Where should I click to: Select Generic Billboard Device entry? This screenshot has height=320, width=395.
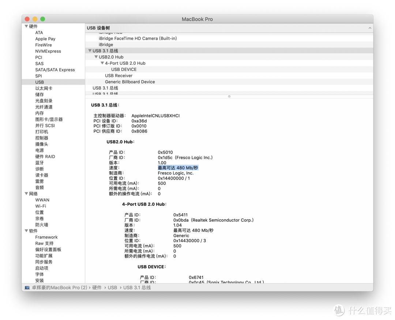click(130, 82)
